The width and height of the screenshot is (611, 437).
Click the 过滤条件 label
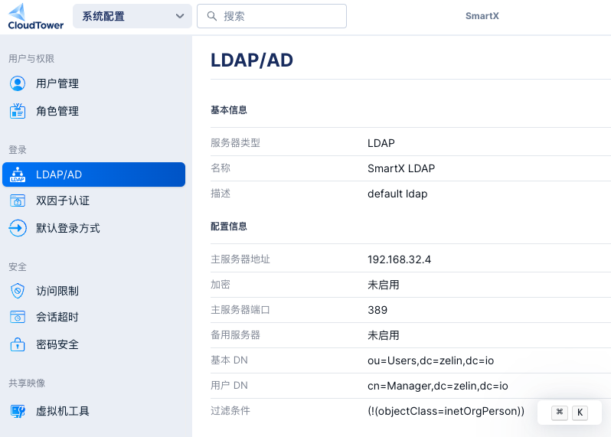[230, 411]
